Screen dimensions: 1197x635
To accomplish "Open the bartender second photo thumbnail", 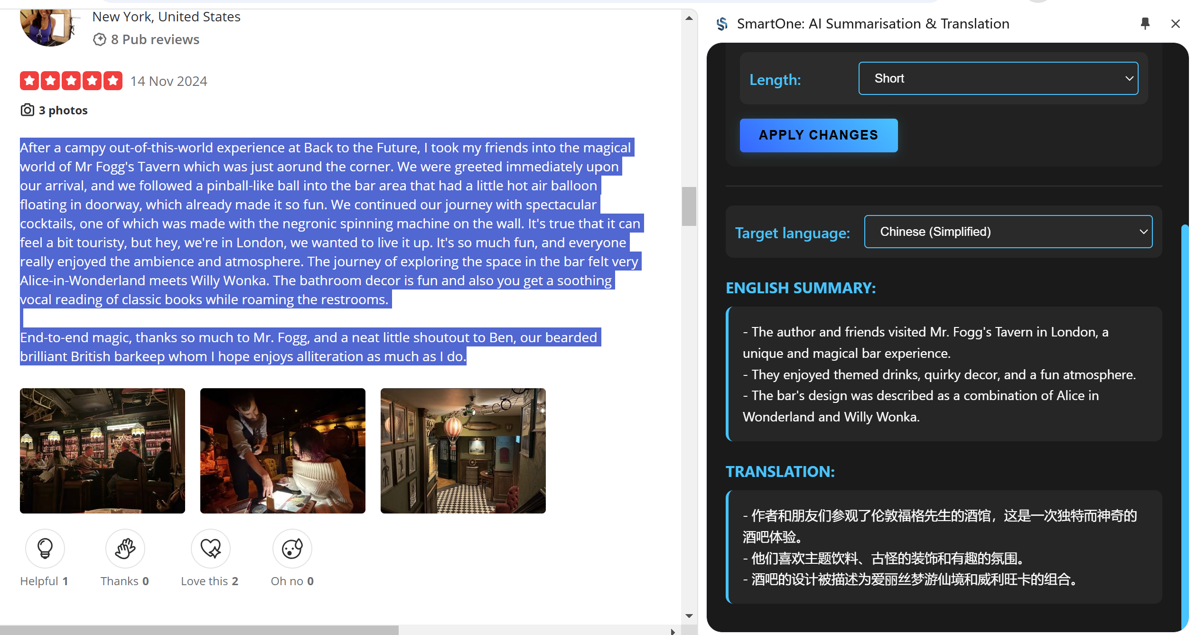I will pyautogui.click(x=283, y=450).
